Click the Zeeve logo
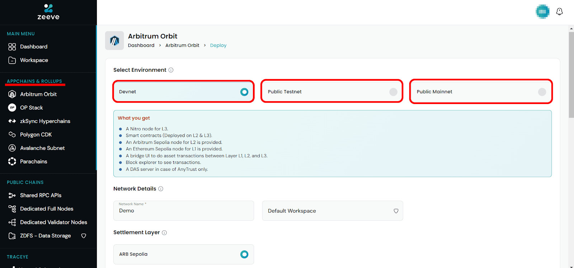The width and height of the screenshot is (574, 268). pyautogui.click(x=48, y=12)
